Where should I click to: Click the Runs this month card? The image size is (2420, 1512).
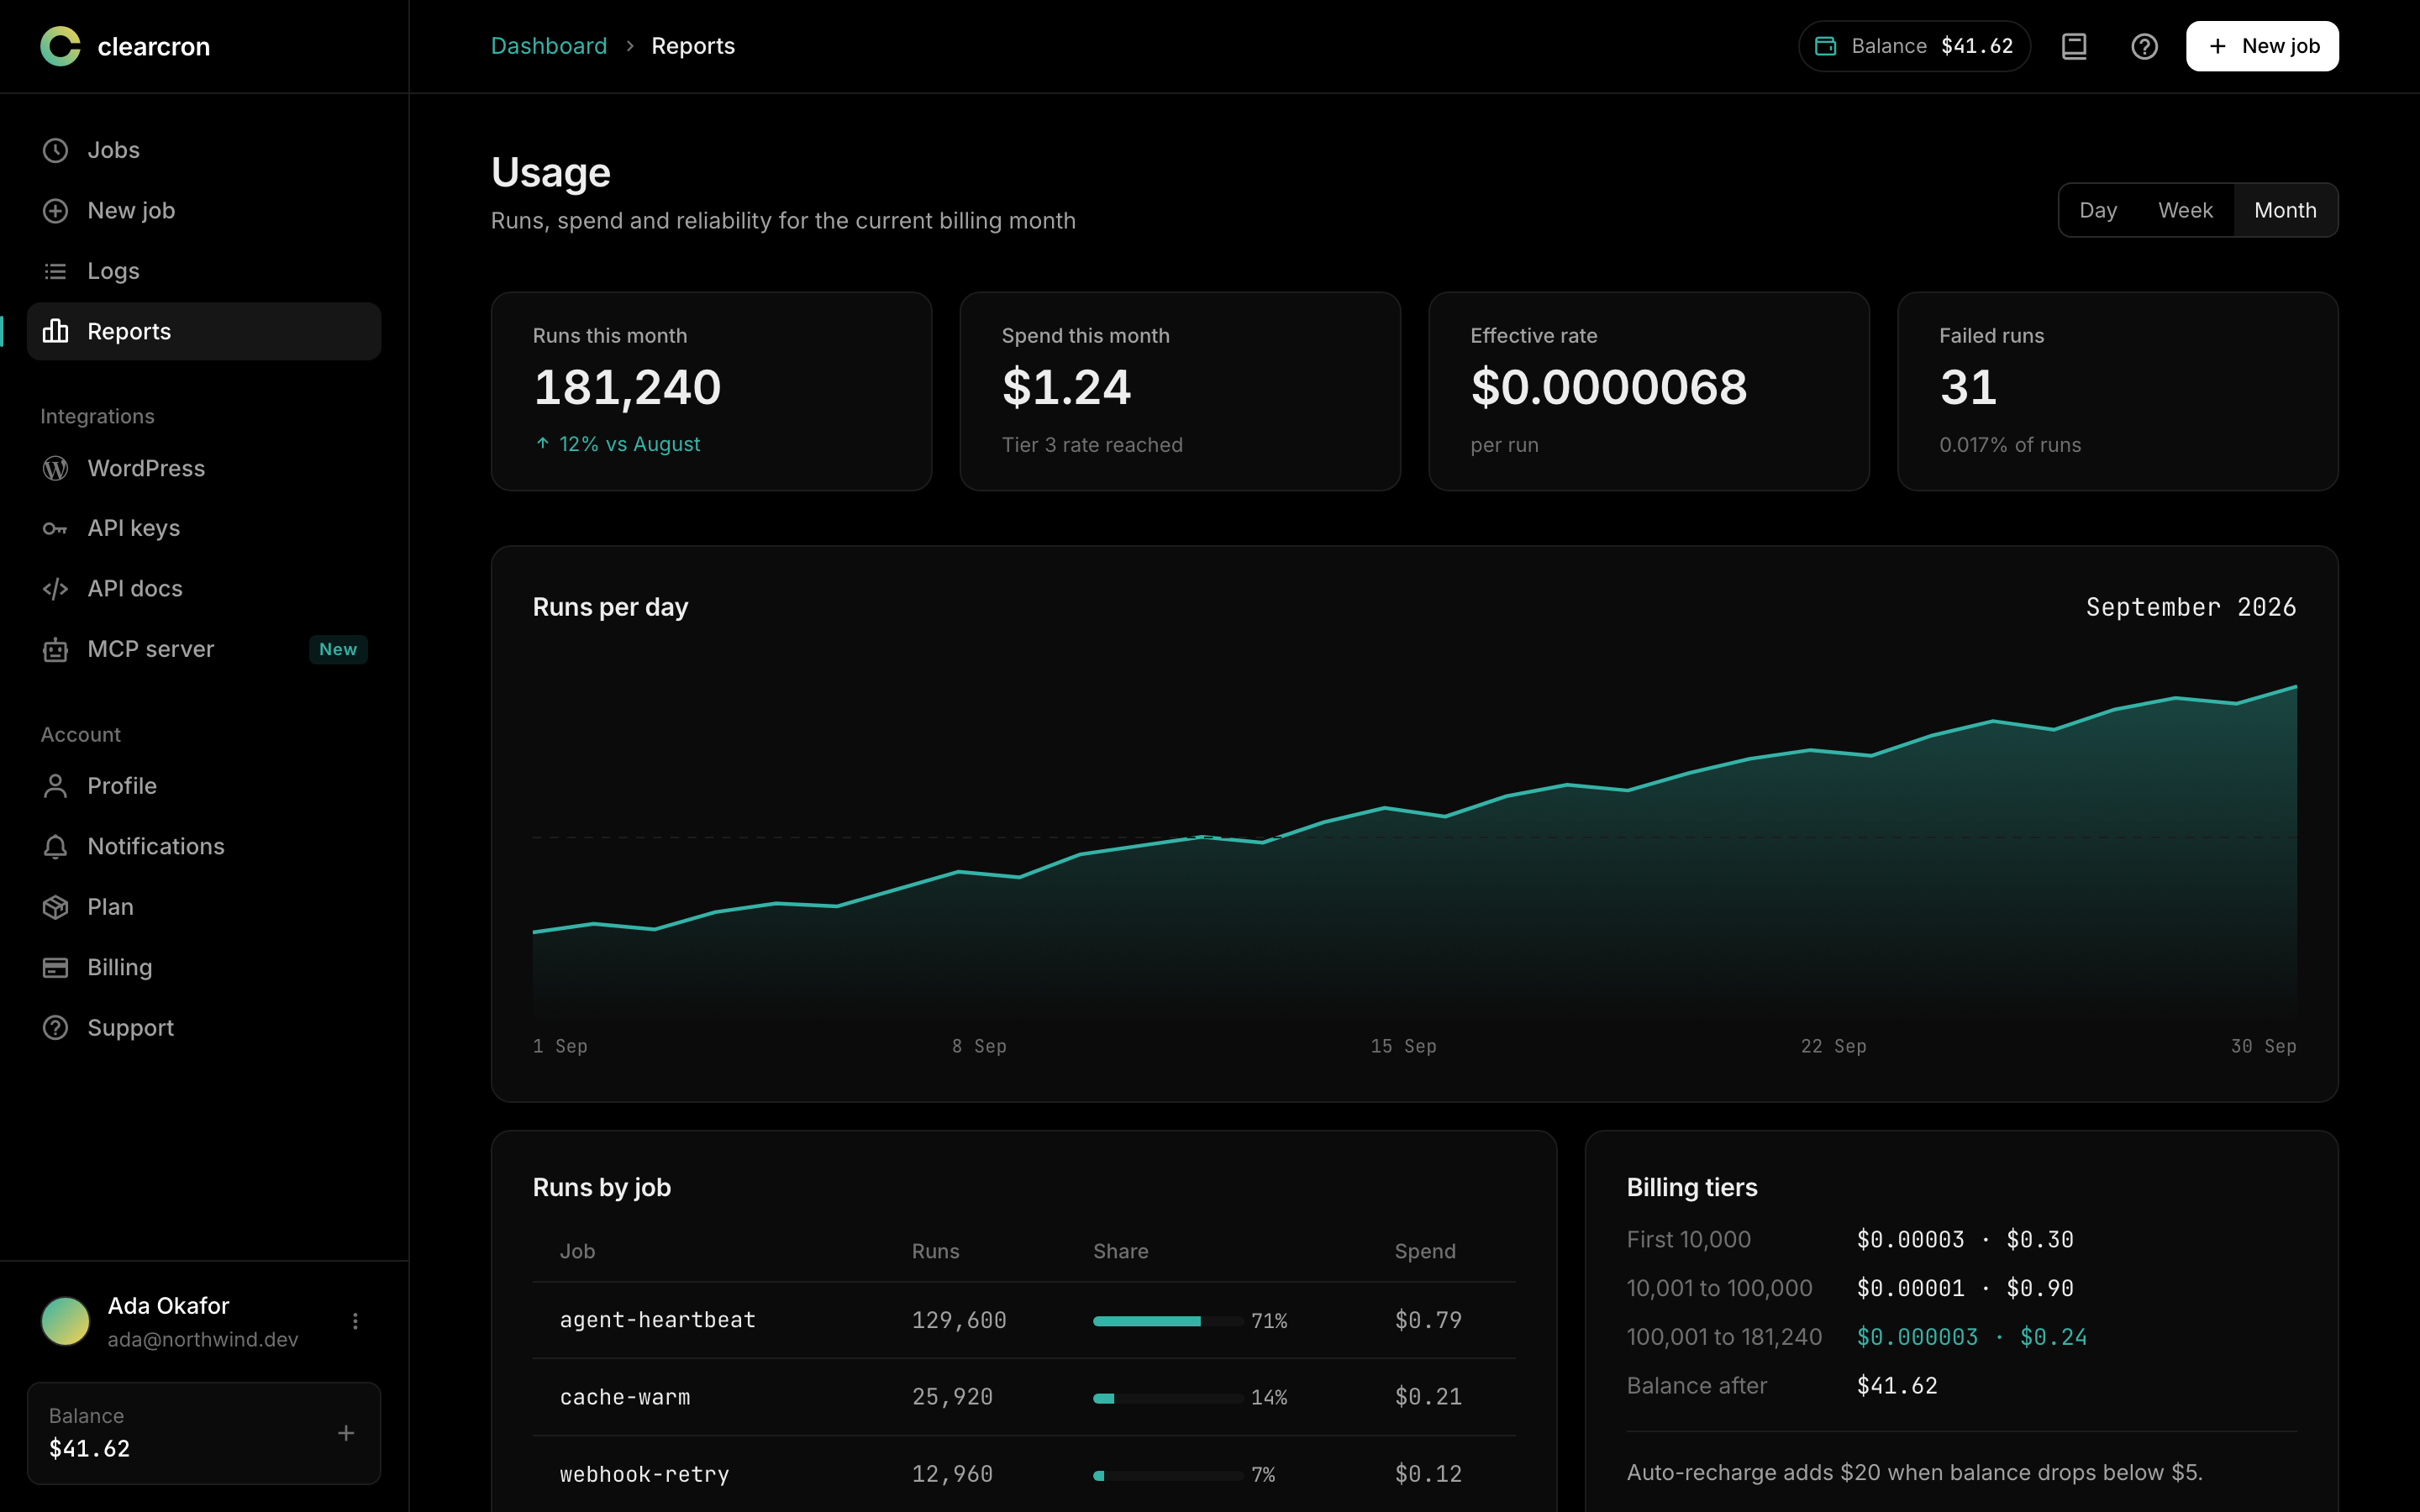(711, 391)
